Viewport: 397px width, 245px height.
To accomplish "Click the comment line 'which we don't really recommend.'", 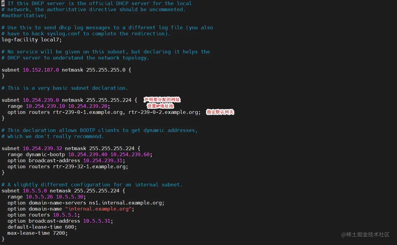I will (x=53, y=136).
